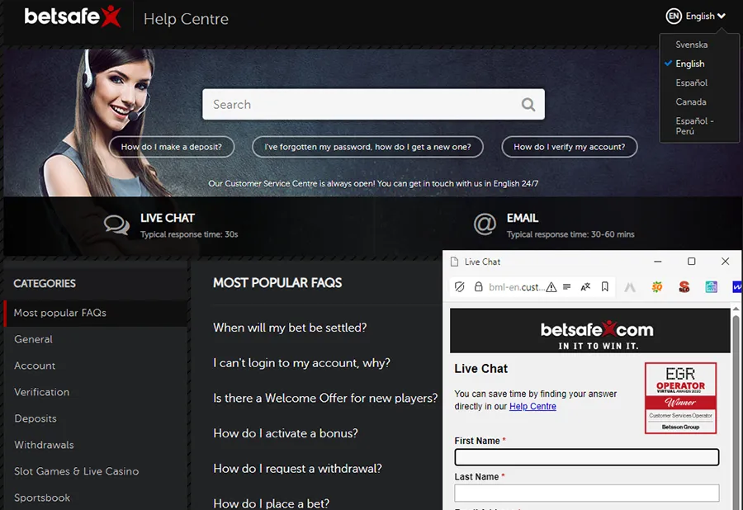Click the Email @ icon
Viewport: 743px width, 510px height.
[485, 224]
